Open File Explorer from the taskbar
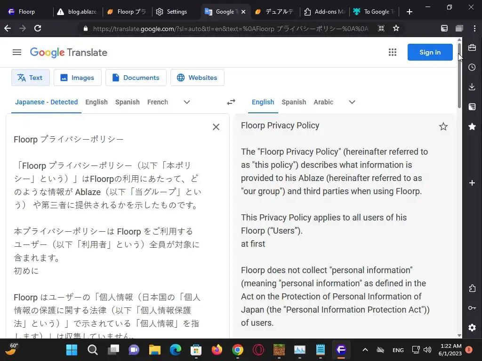The height and width of the screenshot is (361, 482). [154, 350]
